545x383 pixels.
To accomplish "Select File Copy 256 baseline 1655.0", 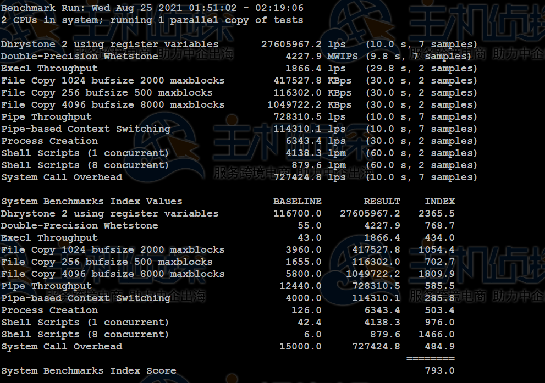I will pyautogui.click(x=304, y=262).
